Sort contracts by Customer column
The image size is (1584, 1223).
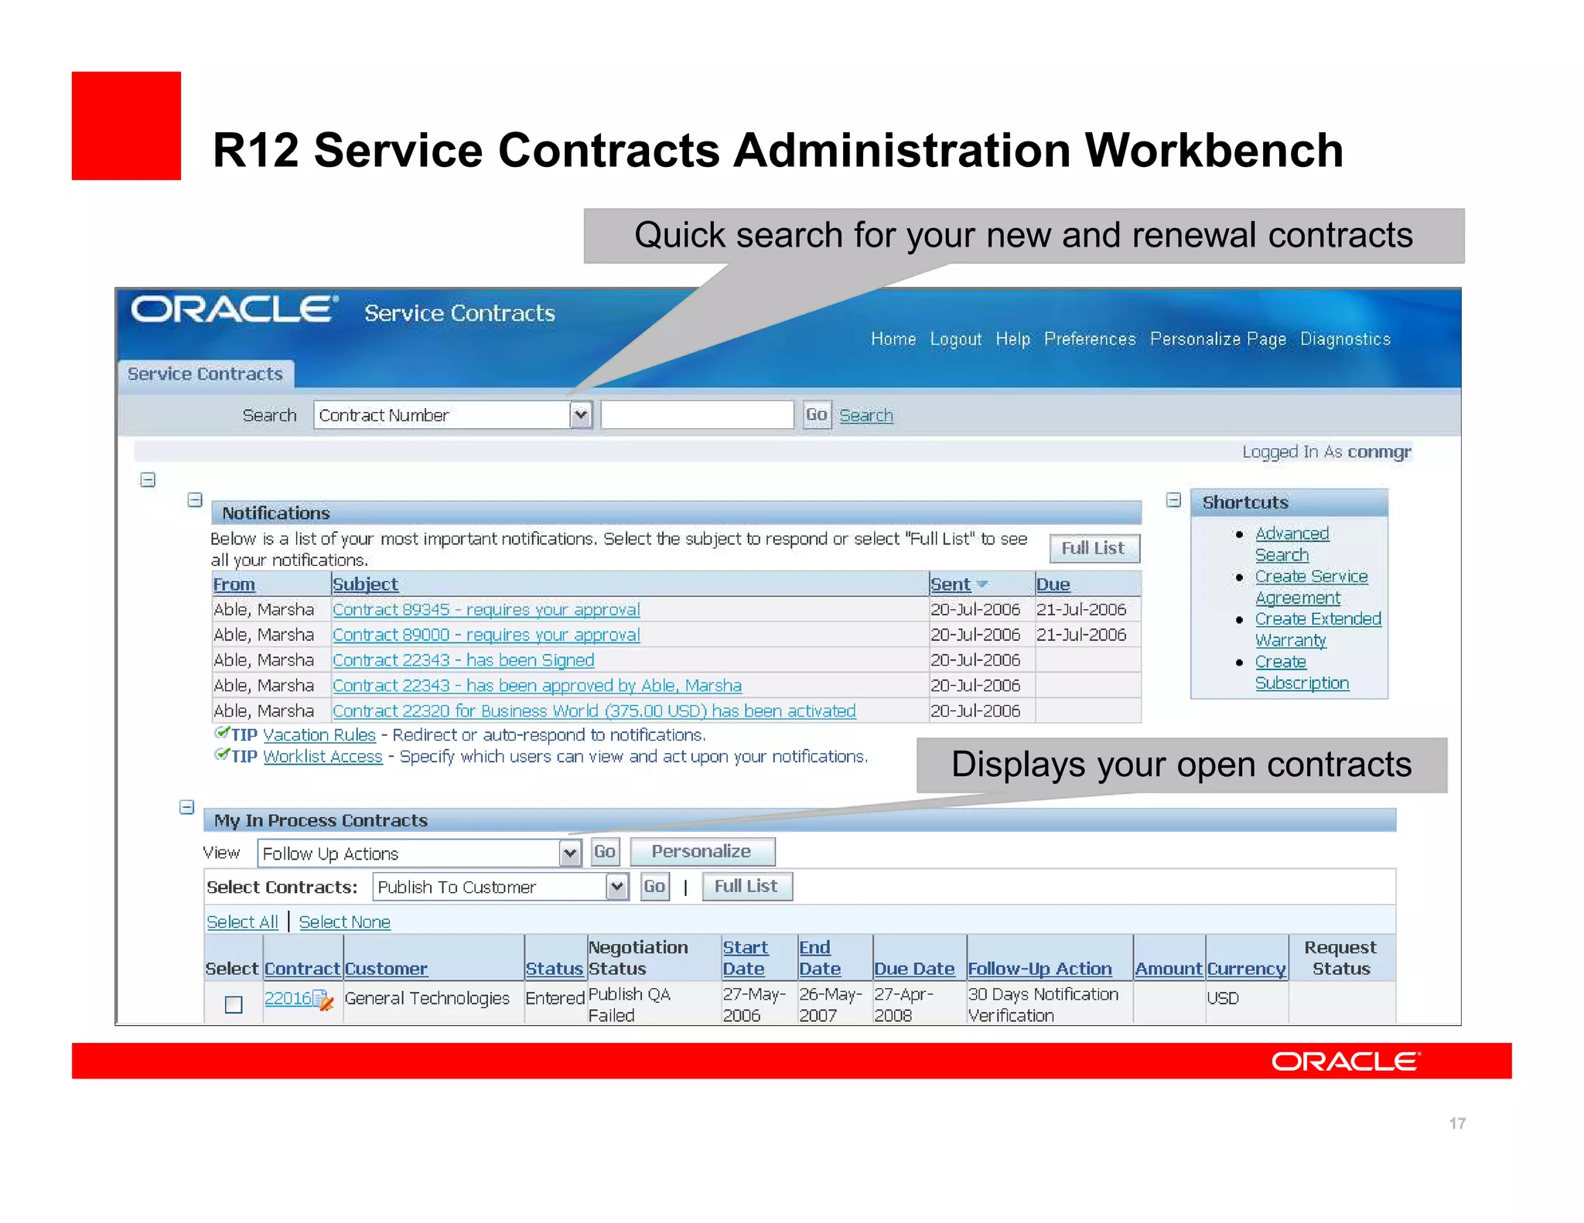(x=386, y=969)
